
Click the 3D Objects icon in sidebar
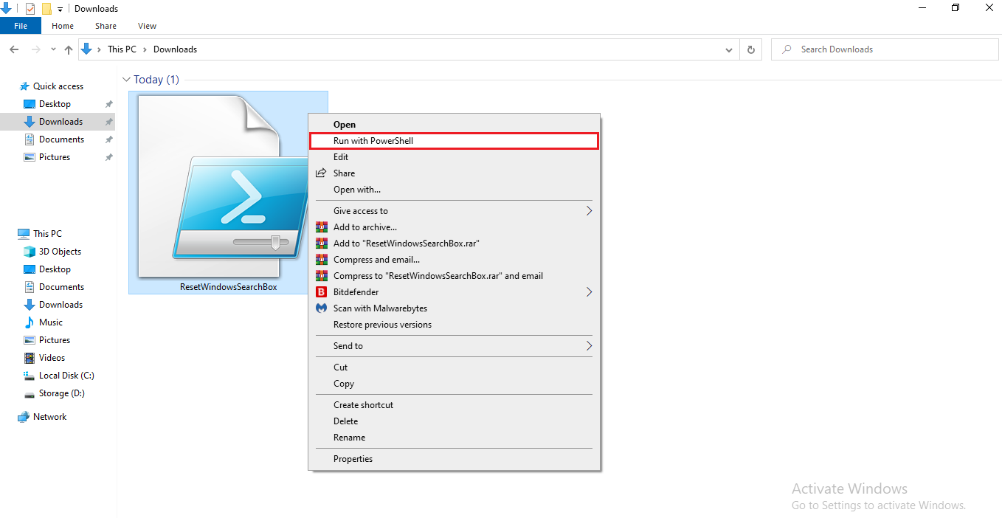pos(30,252)
